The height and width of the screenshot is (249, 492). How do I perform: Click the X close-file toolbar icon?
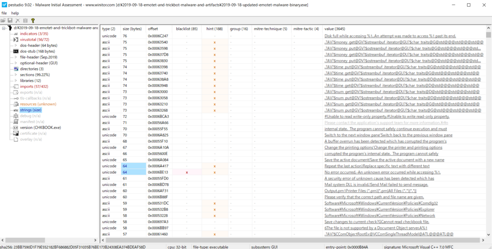(x=18, y=20)
